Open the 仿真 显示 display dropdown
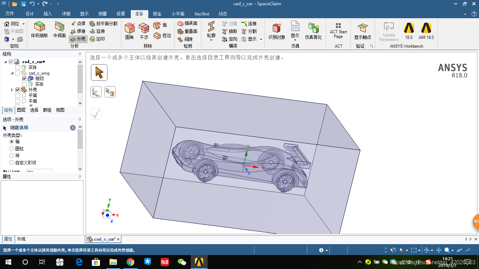Screen dimensions: 479x269 [x=295, y=40]
